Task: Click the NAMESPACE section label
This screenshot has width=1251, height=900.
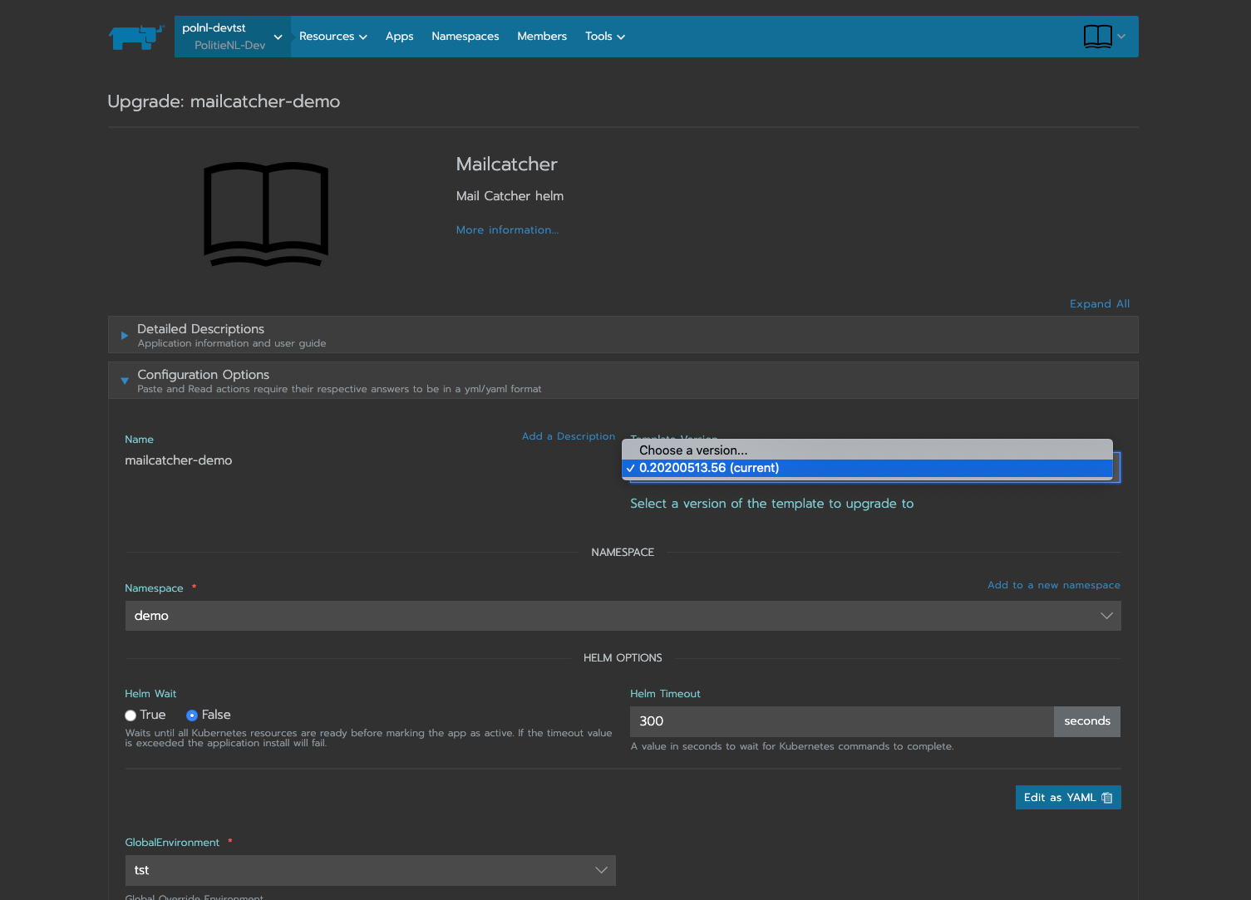Action: [623, 553]
